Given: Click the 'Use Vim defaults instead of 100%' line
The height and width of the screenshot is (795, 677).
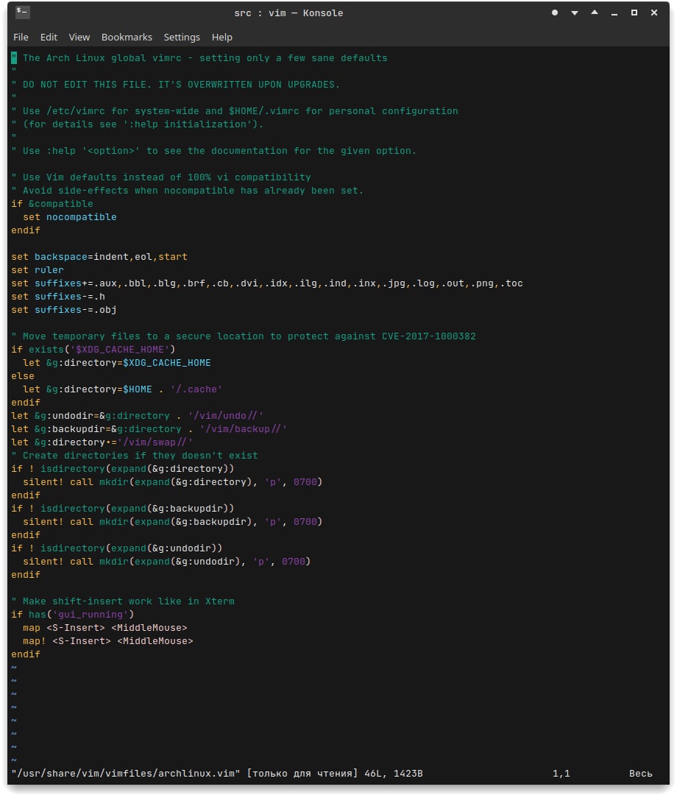Looking at the screenshot, I should point(161,177).
